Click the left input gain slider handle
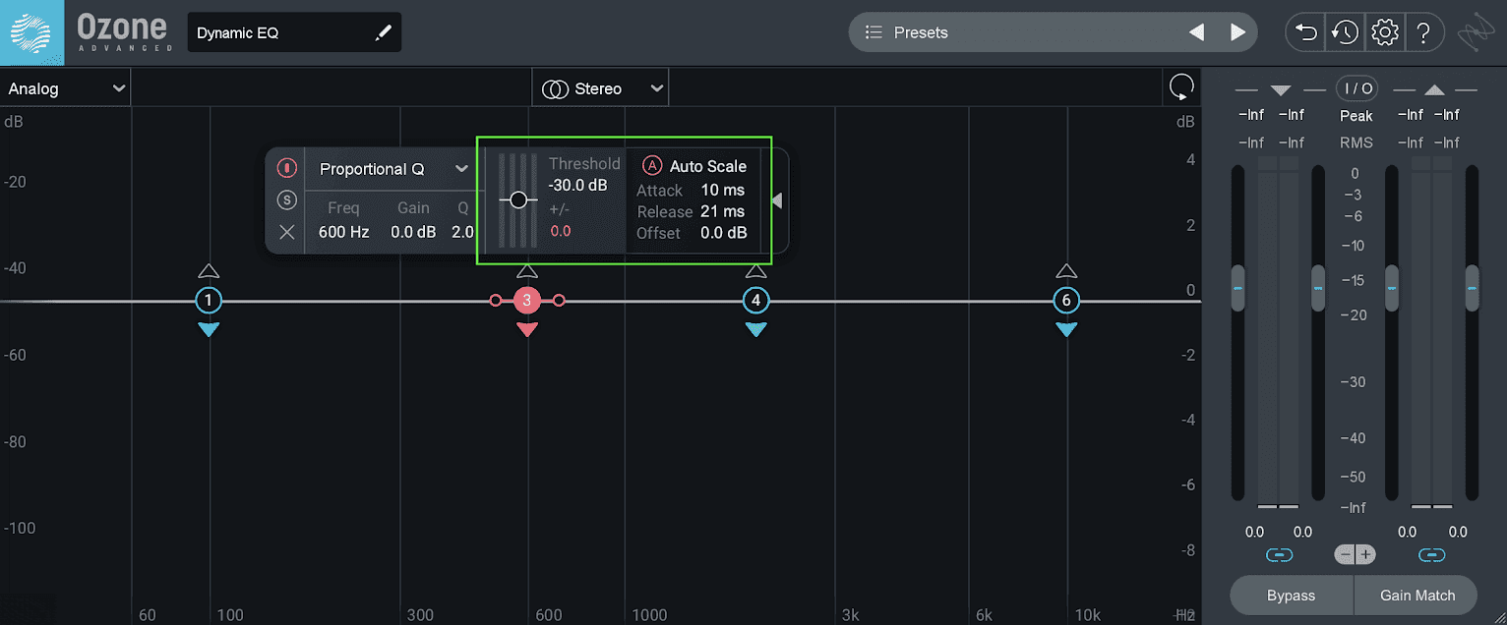Image resolution: width=1507 pixels, height=625 pixels. [x=1237, y=288]
